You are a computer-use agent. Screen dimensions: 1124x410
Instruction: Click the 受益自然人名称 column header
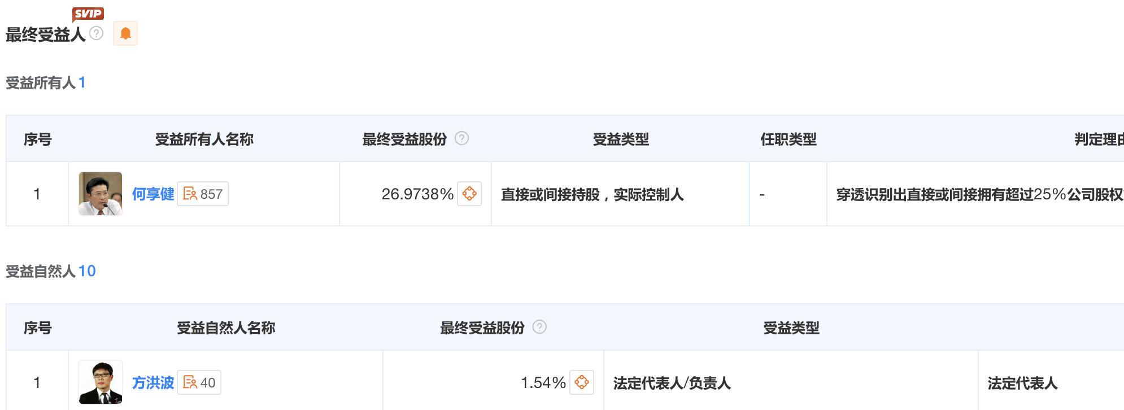(x=226, y=328)
